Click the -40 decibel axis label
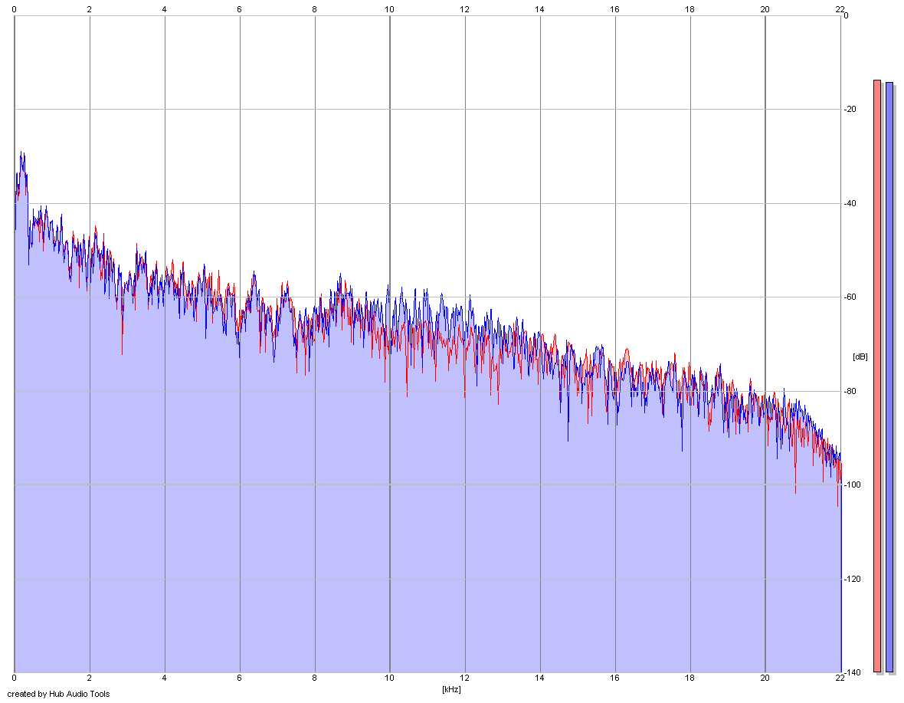Screen dimensions: 904x703 pyautogui.click(x=850, y=204)
